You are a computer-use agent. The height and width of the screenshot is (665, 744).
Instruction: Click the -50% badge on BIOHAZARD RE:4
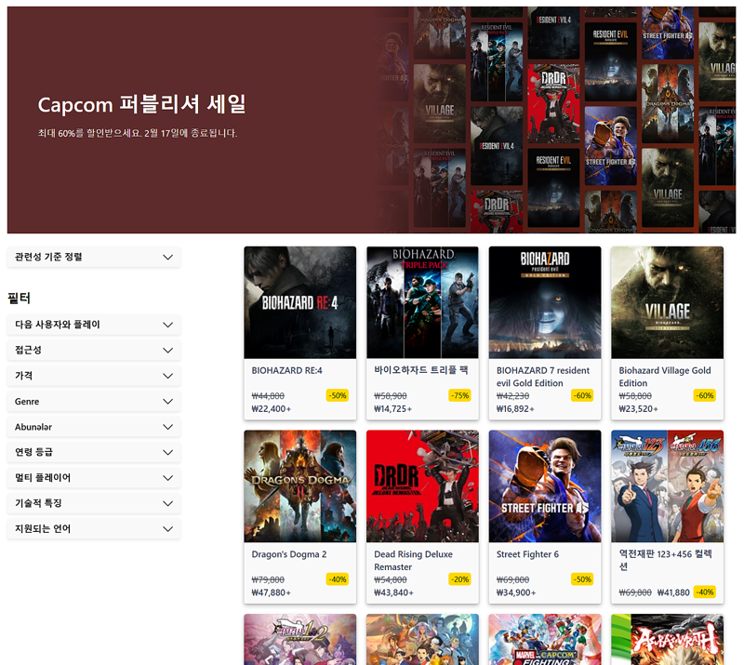click(338, 395)
